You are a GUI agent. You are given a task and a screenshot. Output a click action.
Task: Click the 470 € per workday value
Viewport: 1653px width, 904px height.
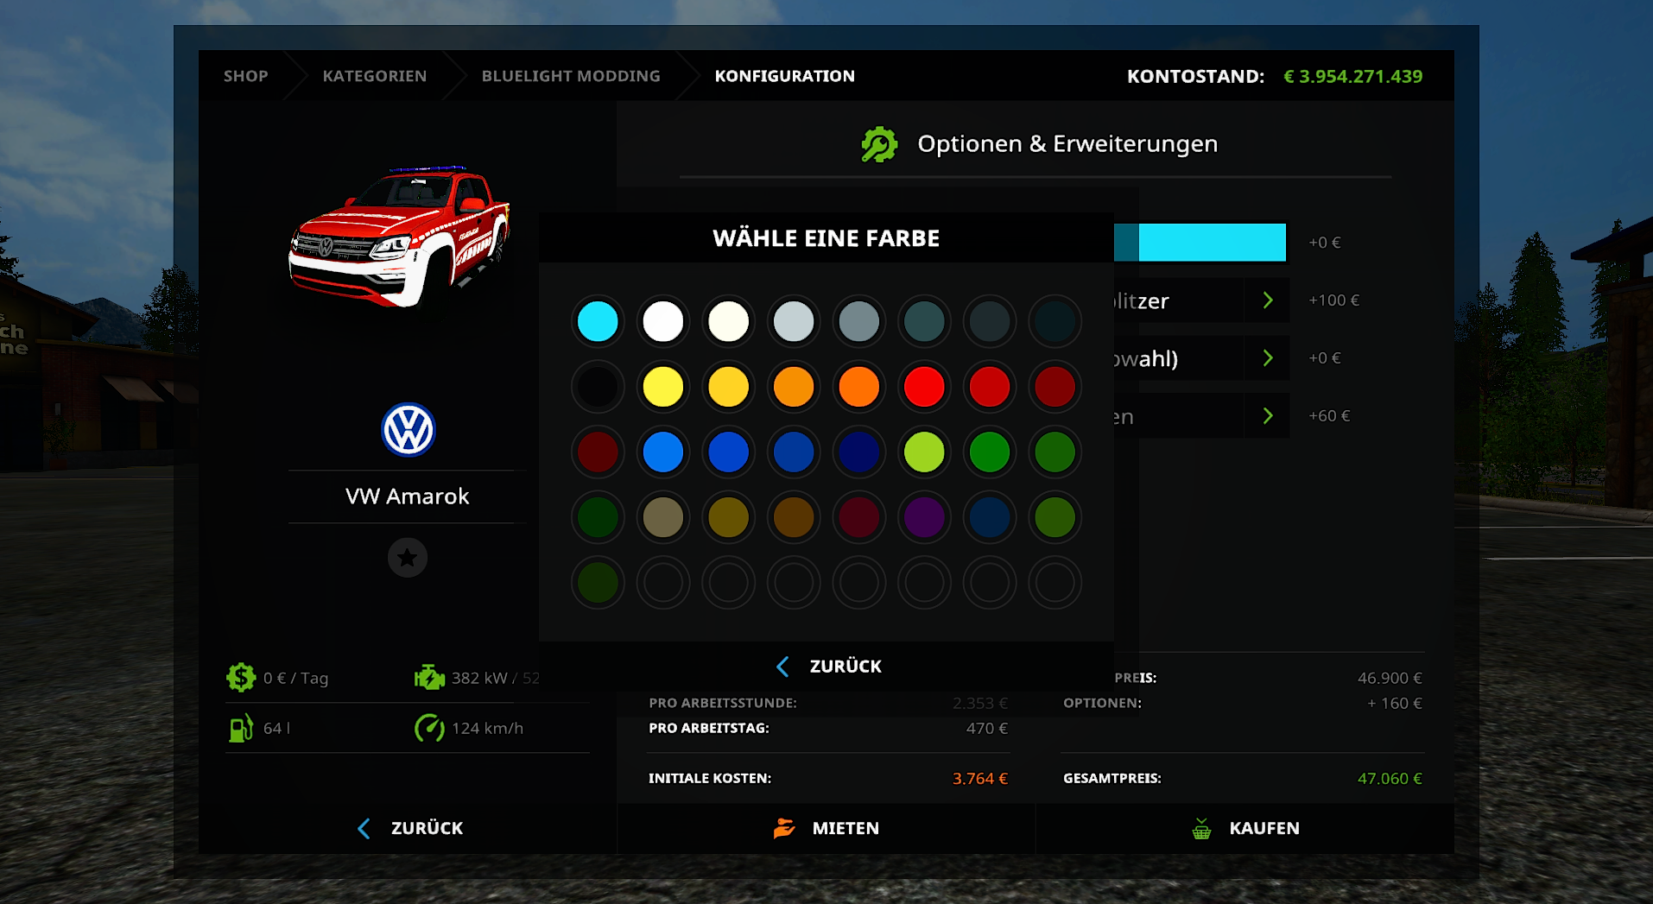987,729
